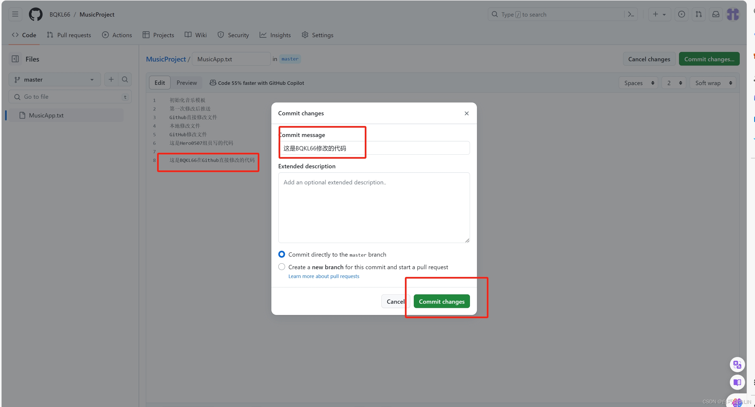
Task: Click the Extended description text area
Action: tap(374, 207)
